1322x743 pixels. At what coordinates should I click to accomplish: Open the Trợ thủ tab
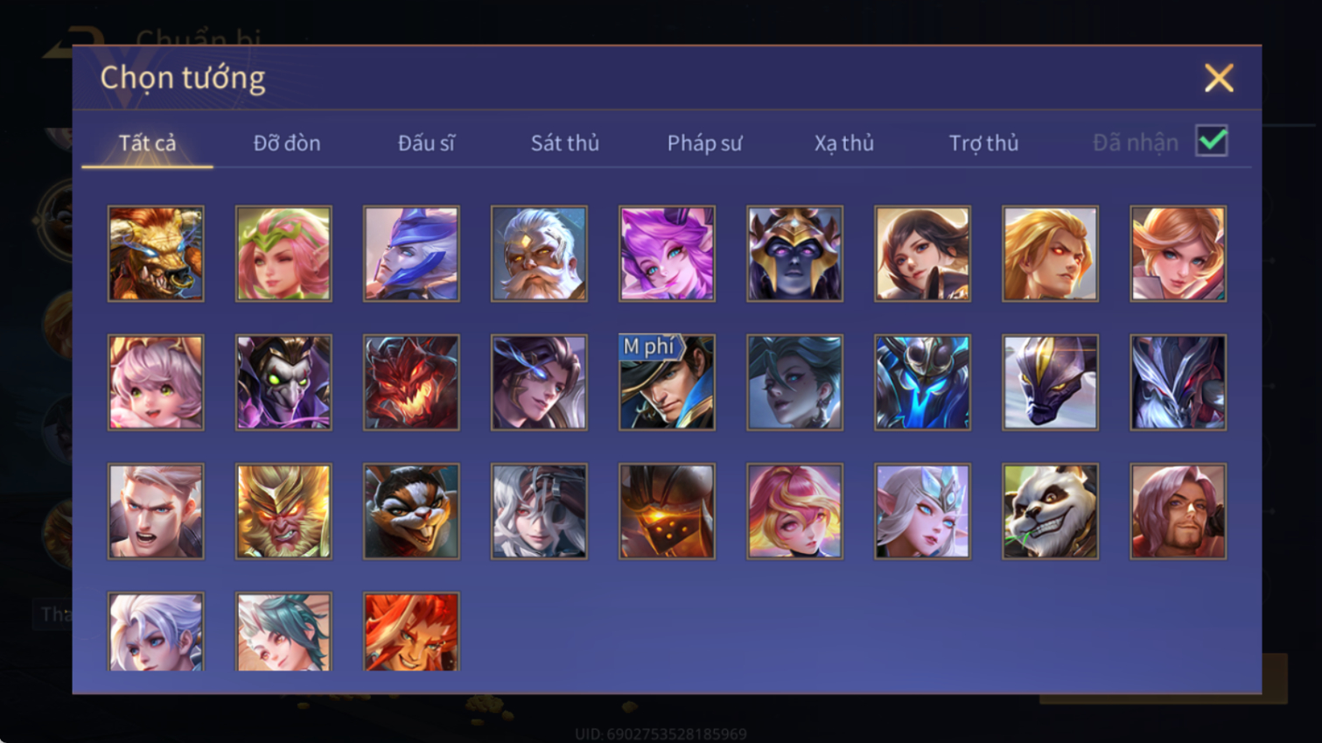coord(983,143)
